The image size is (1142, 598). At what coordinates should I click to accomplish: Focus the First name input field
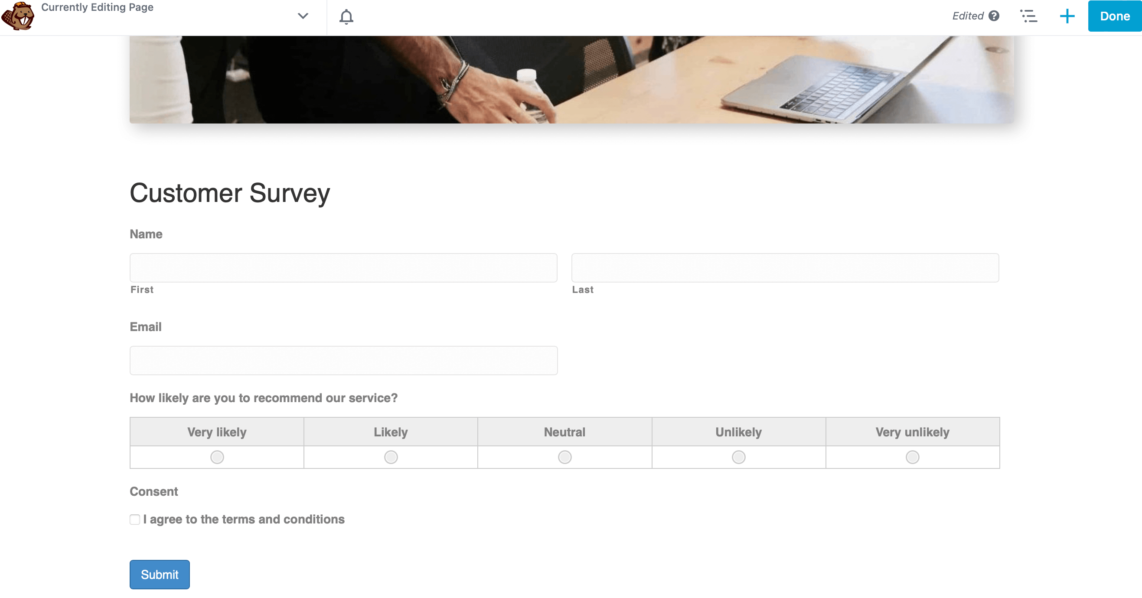pos(343,267)
